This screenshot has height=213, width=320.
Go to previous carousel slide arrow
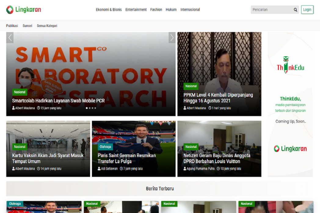click(10, 38)
